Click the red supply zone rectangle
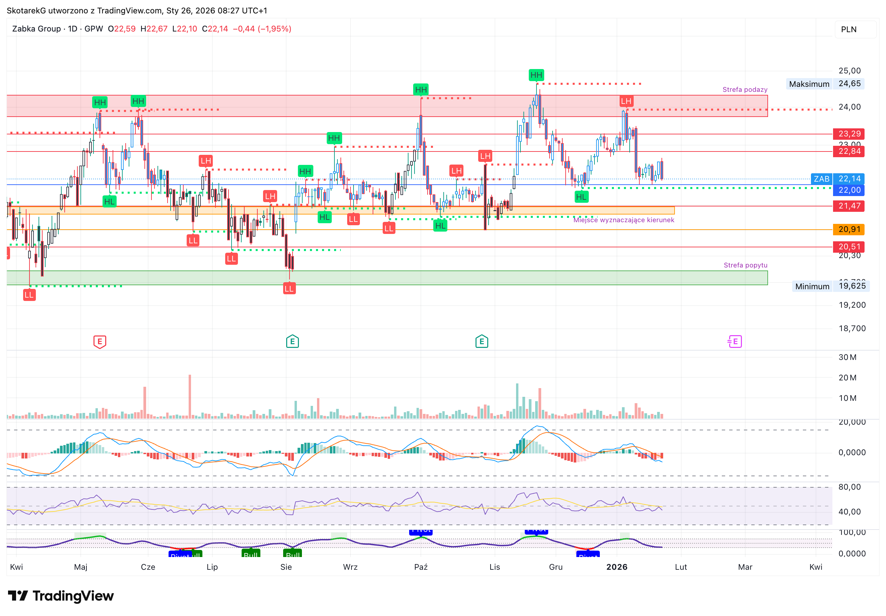 [x=387, y=106]
